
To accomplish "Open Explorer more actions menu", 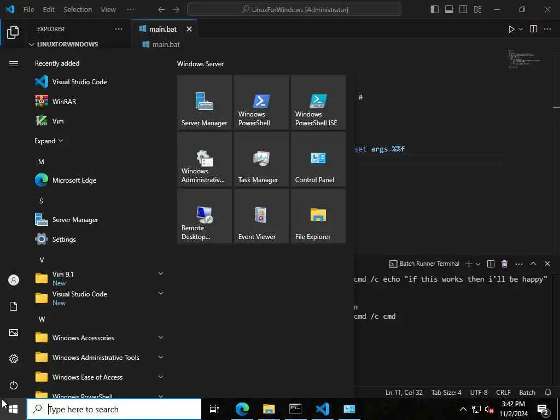I will coord(119,29).
